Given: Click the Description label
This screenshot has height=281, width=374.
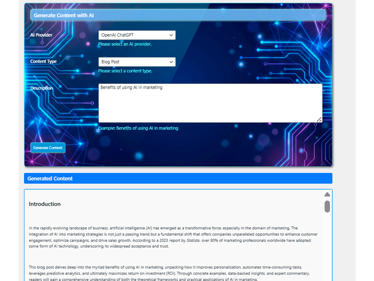Looking at the screenshot, I should pos(41,88).
